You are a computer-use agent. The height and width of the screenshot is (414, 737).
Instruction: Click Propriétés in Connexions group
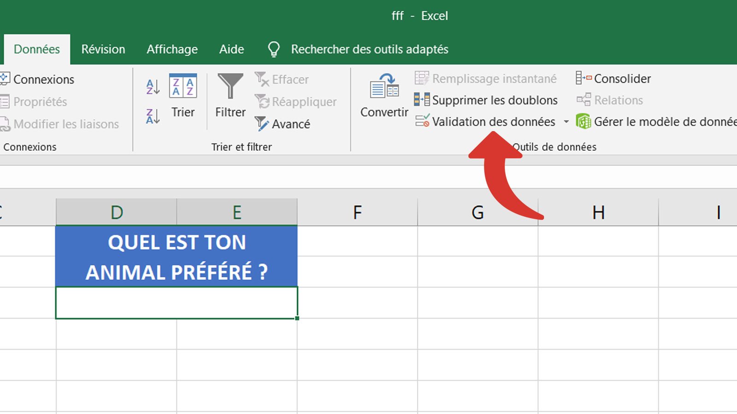34,102
